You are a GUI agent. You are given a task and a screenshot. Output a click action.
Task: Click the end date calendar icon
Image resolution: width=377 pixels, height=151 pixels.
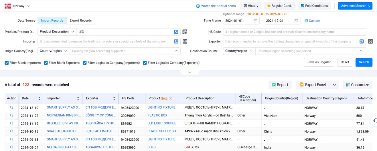296,21
